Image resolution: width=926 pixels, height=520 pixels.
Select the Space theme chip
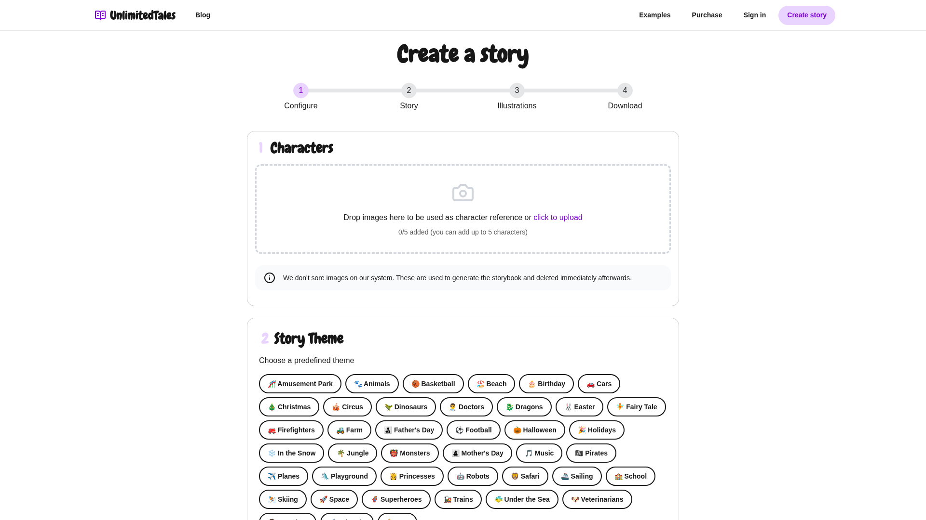(334, 499)
